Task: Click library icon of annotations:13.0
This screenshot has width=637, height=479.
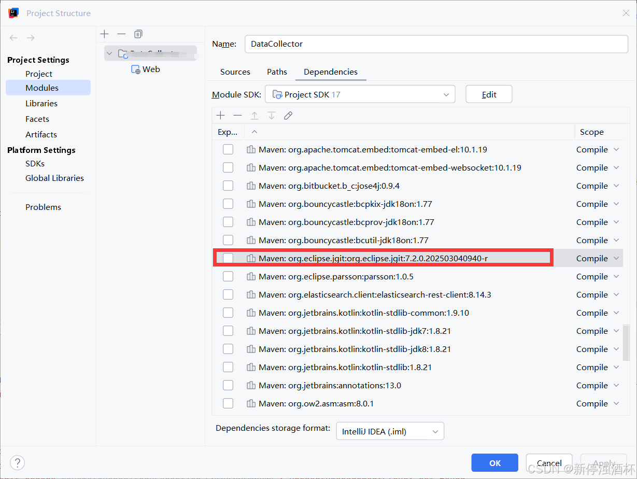Action: 251,385
